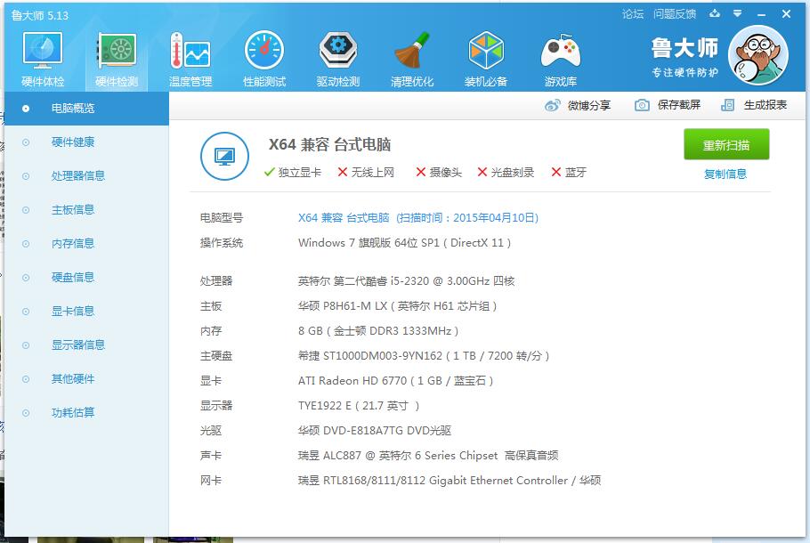Click the camera save-screenshot icon
This screenshot has height=543, width=810.
(x=642, y=105)
